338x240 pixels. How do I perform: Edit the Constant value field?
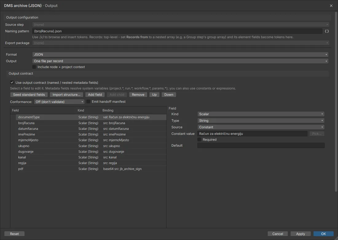click(252, 134)
